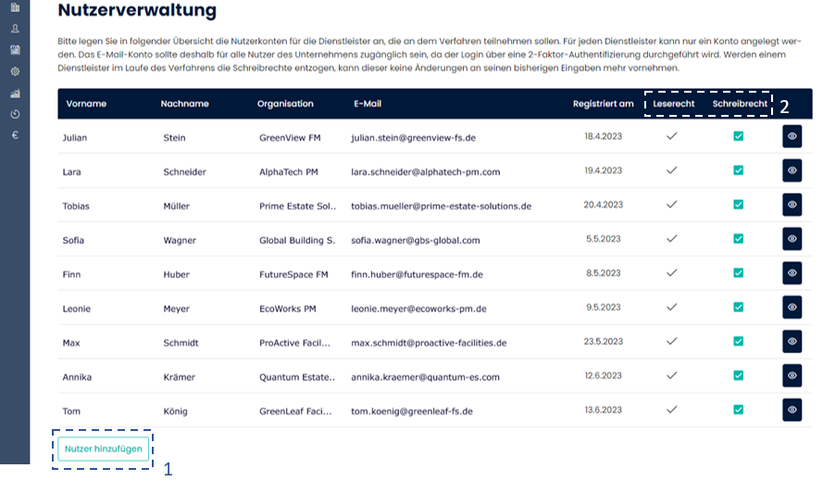Toggle write permission for Annika Krämer
Viewport: 823px width, 481px height.
[x=738, y=375]
